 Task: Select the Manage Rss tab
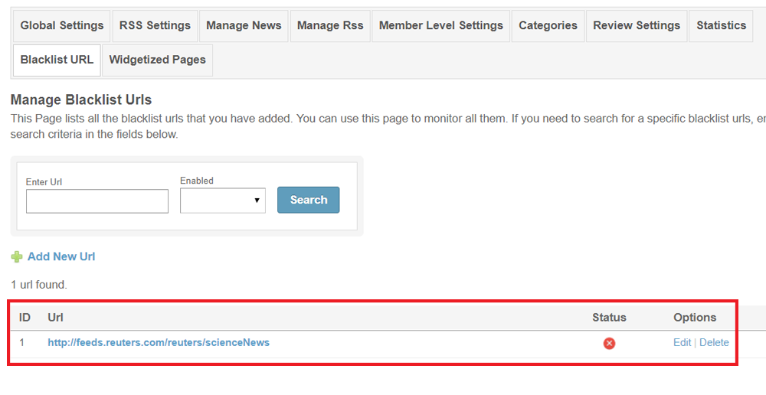(x=329, y=26)
